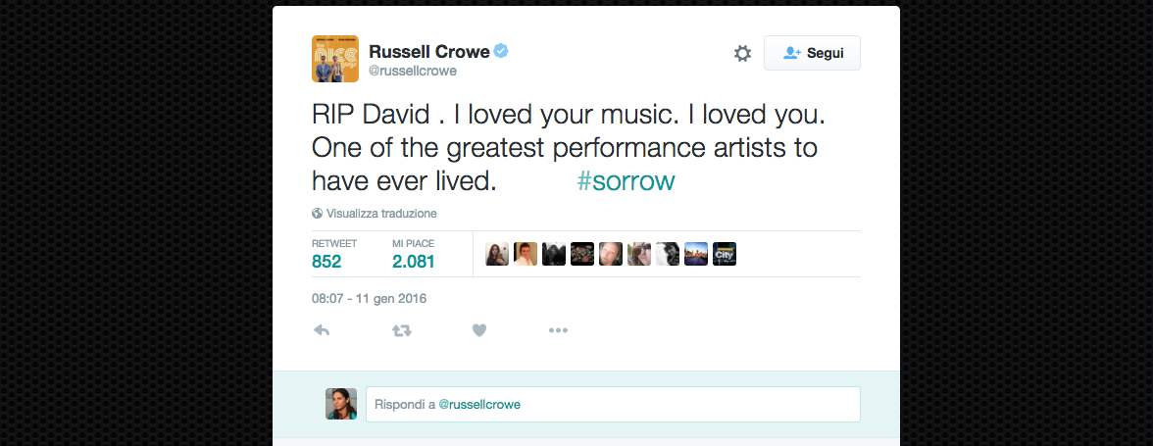The height and width of the screenshot is (446, 1153).
Task: Open Russell Crowe's profile avatar
Action: pos(335,59)
